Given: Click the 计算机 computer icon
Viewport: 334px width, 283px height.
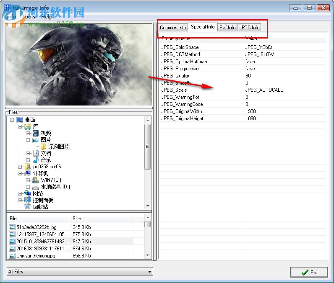Looking at the screenshot, I should (28, 173).
